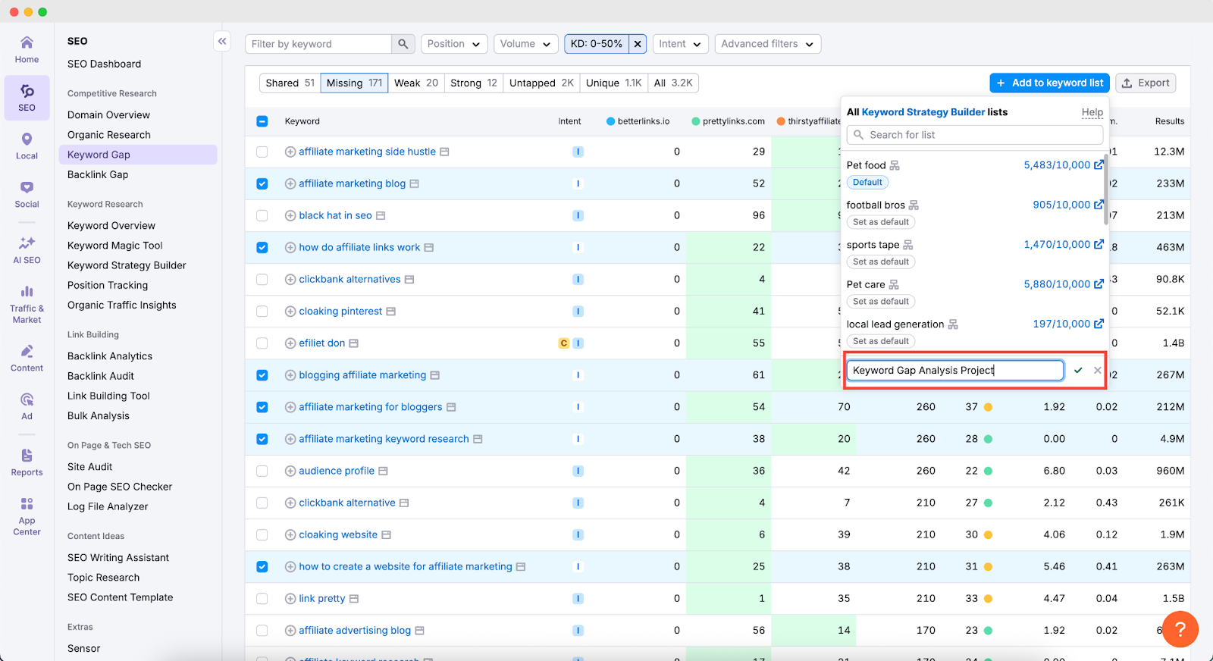Collapse the sidebar with double-chevron icon
The image size is (1213, 661).
click(x=222, y=42)
